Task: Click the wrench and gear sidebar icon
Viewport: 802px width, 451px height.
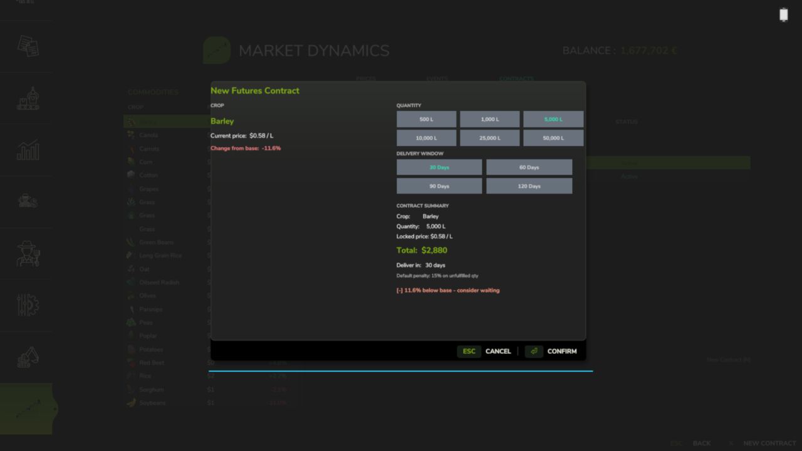Action: [26, 305]
